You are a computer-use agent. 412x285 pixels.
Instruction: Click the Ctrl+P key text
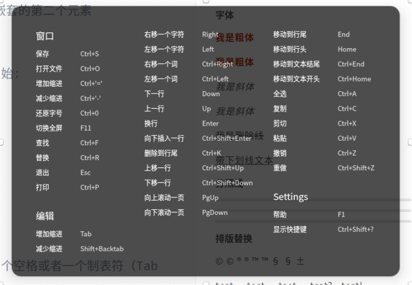click(x=90, y=187)
